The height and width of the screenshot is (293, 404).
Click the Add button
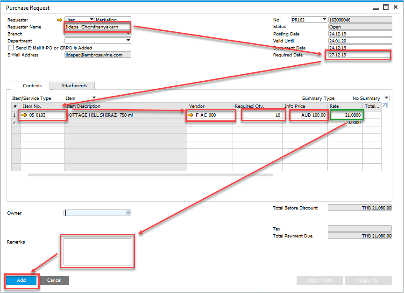[21, 280]
